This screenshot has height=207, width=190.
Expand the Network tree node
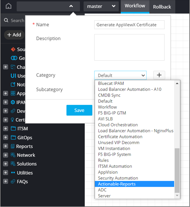point(5,155)
